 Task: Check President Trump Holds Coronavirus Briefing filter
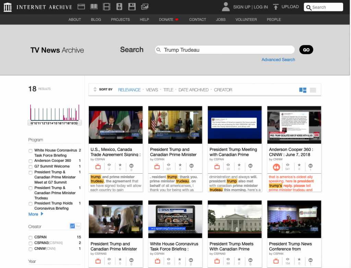(x=31, y=204)
